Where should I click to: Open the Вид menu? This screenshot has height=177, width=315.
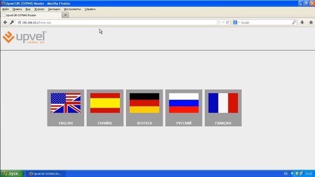pyautogui.click(x=28, y=9)
